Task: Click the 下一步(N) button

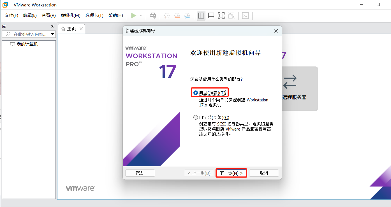Action: [231, 173]
